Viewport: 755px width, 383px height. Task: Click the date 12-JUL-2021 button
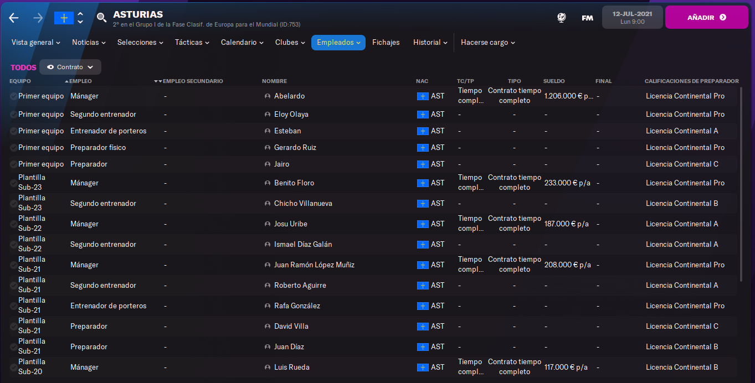point(632,17)
